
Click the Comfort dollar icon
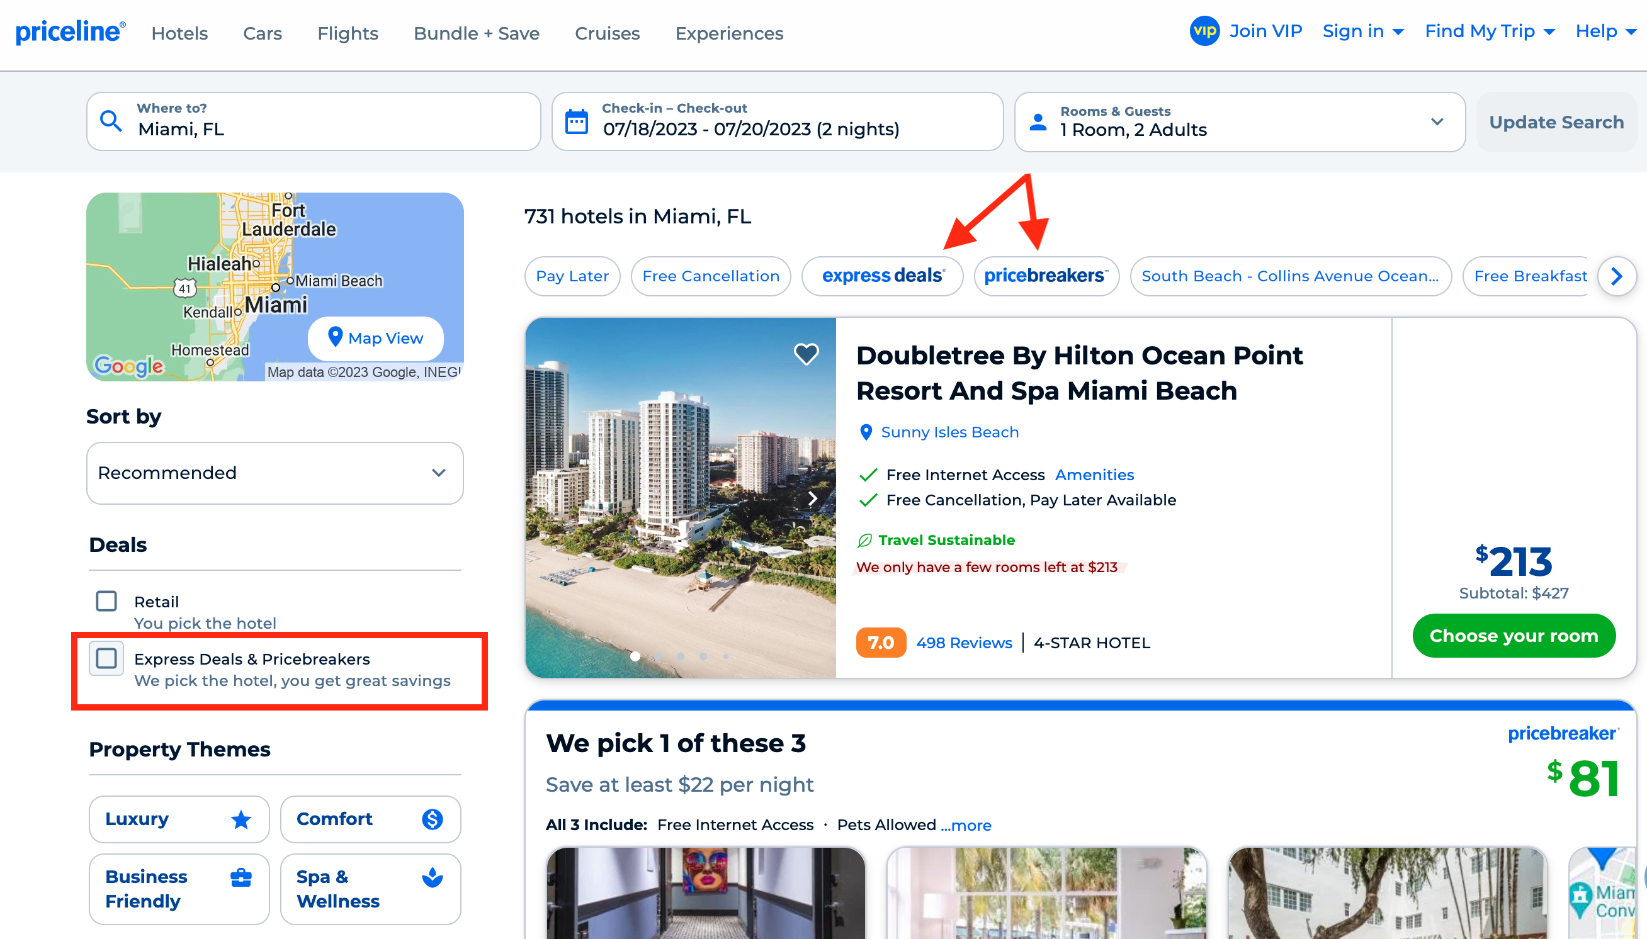(x=433, y=819)
